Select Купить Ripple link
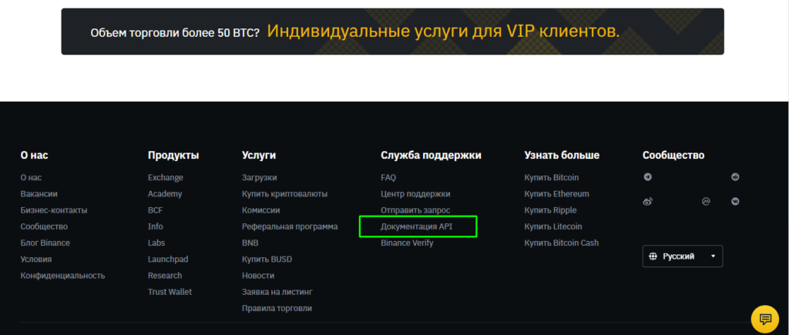Image resolution: width=789 pixels, height=335 pixels. 550,210
